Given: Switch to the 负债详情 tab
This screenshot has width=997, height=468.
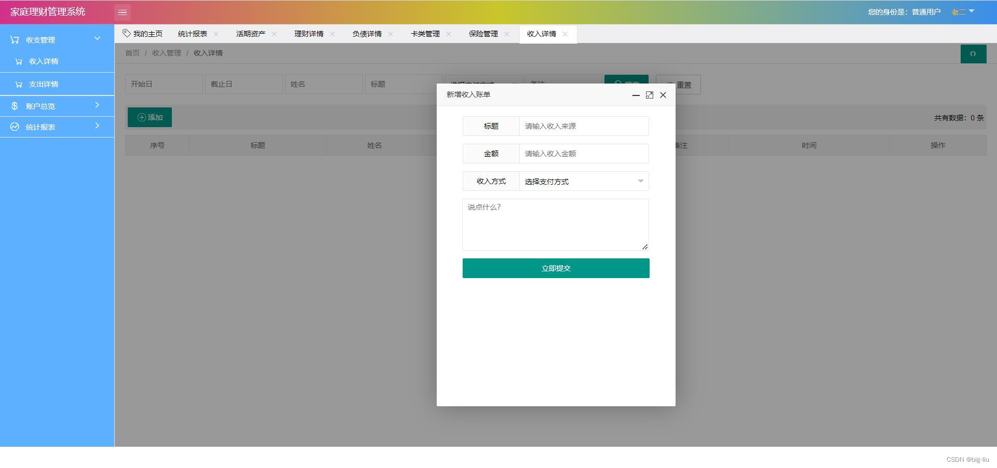Looking at the screenshot, I should pos(367,34).
